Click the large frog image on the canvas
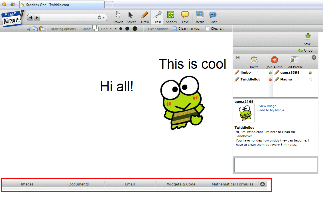The width and height of the screenshot is (323, 206). pyautogui.click(x=182, y=103)
